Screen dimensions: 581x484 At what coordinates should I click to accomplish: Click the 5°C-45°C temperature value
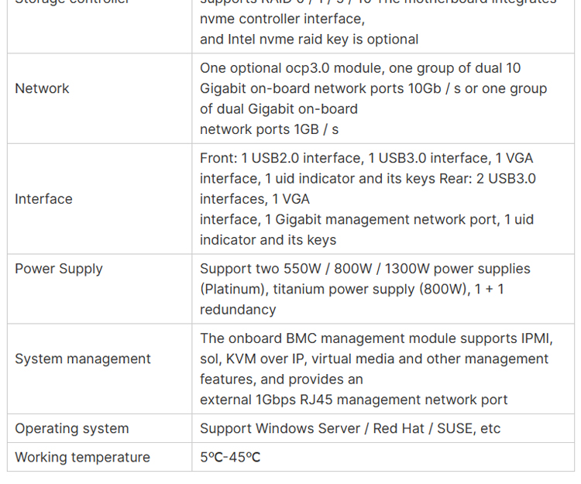point(230,457)
